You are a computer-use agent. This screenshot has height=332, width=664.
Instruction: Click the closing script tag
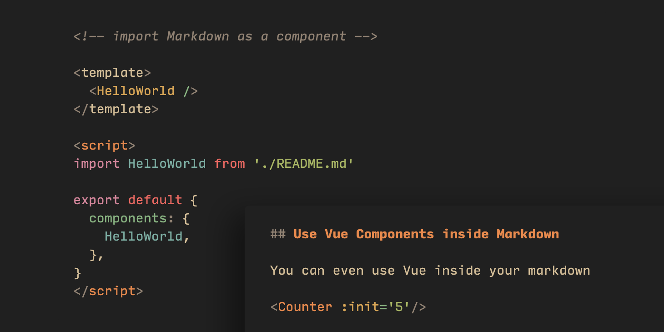pyautogui.click(x=109, y=291)
